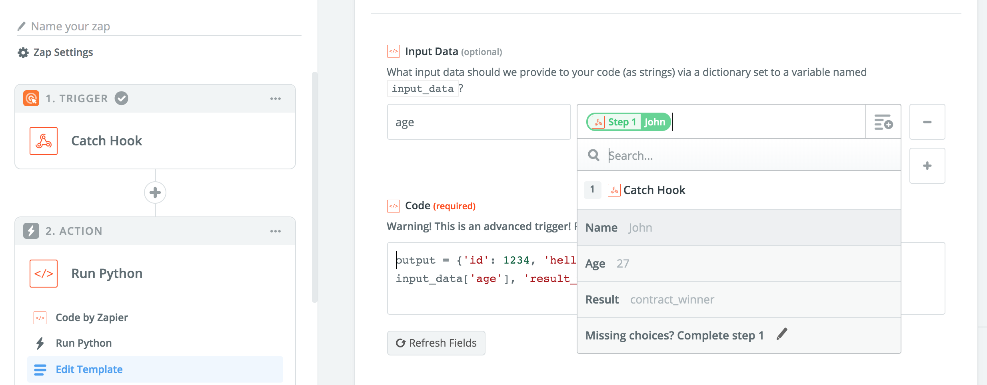Click the search magnifier icon
The image size is (987, 385).
pos(594,155)
